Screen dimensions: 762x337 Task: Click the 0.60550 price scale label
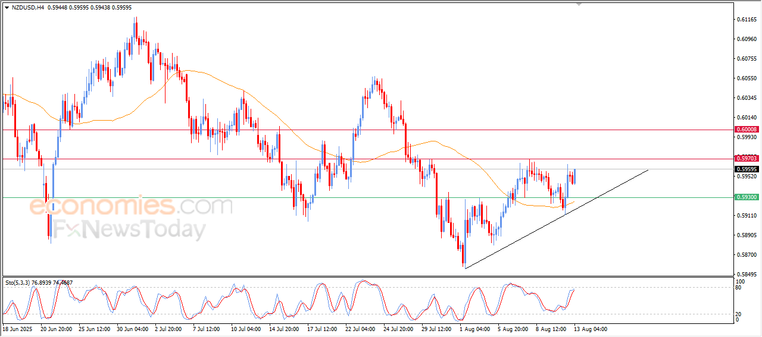coord(747,78)
